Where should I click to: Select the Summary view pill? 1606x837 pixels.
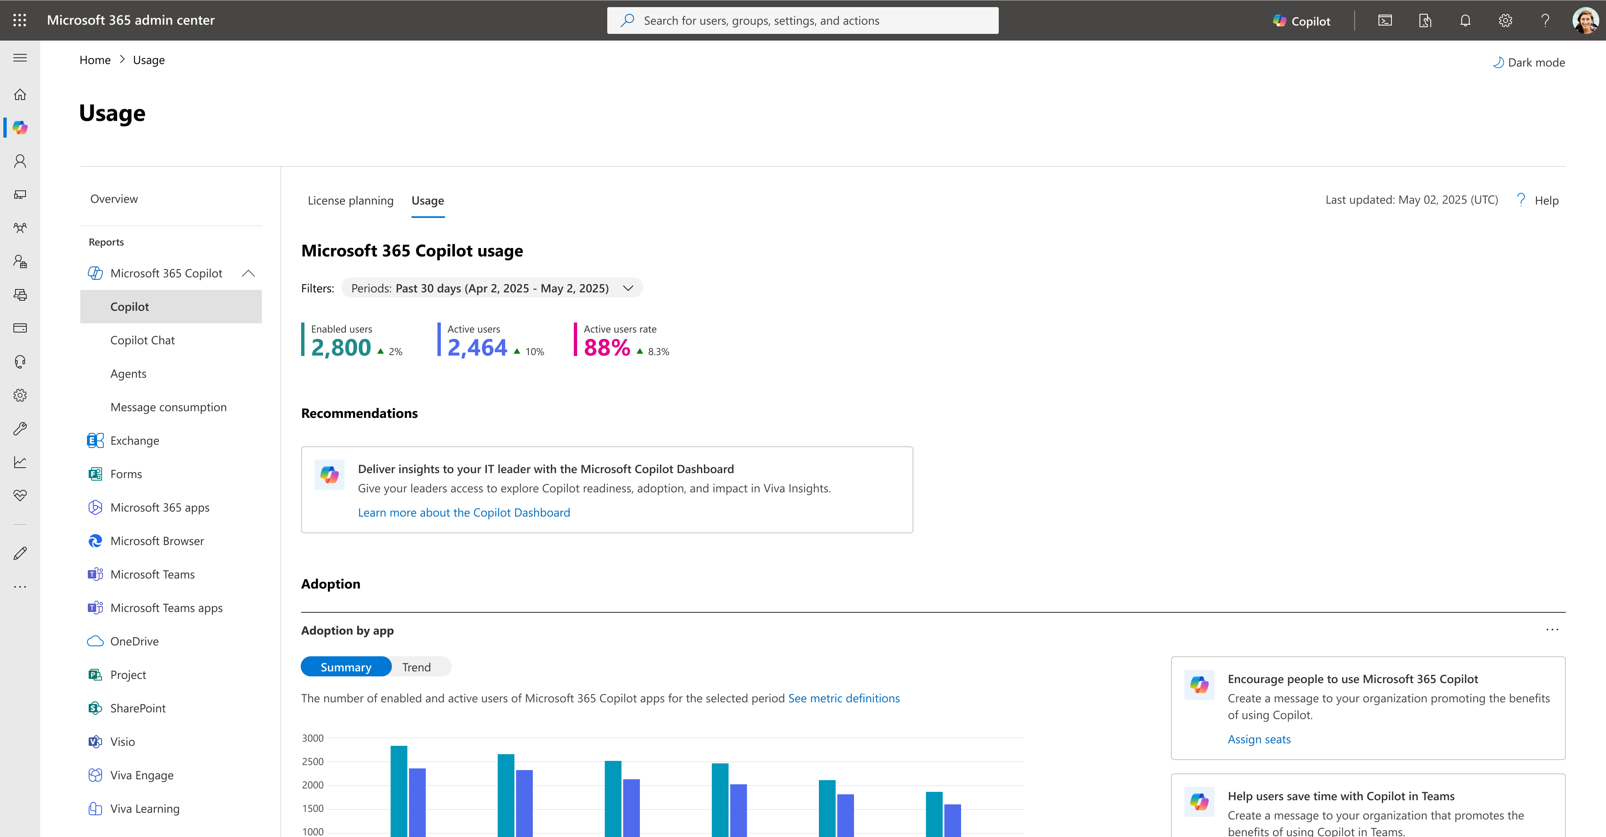pyautogui.click(x=346, y=667)
